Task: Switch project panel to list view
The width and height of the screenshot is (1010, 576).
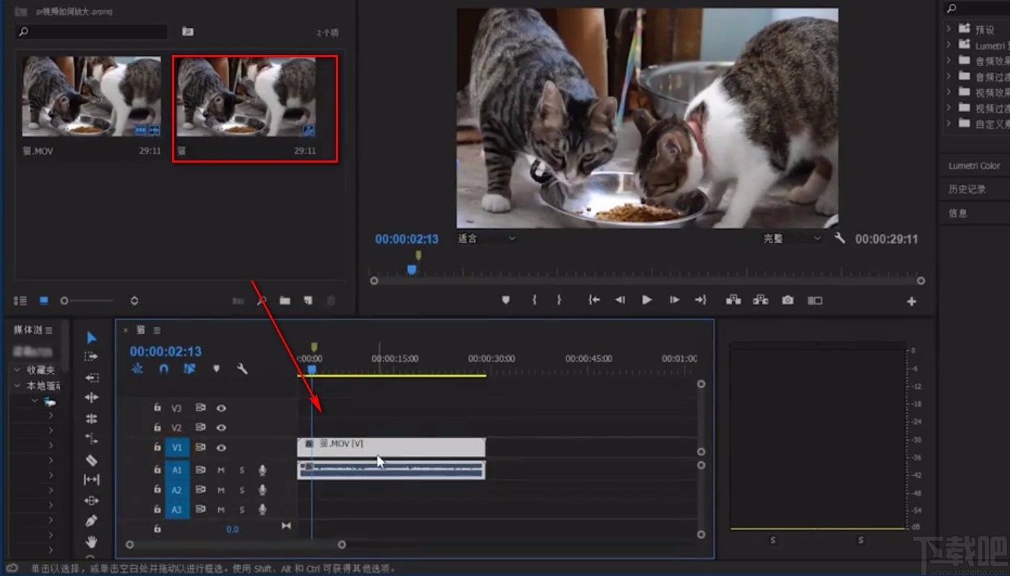Action: [x=20, y=301]
